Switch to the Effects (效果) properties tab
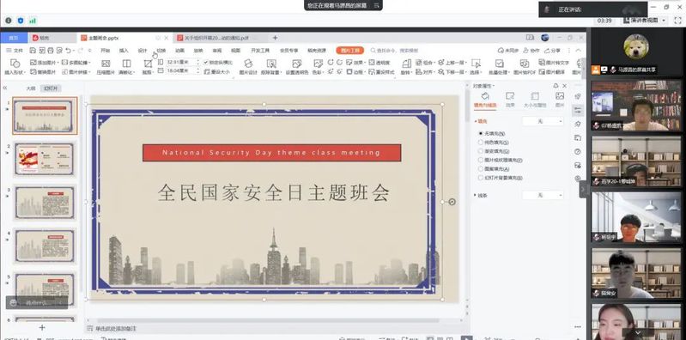Screen dimensions: 686x340 tap(510, 100)
